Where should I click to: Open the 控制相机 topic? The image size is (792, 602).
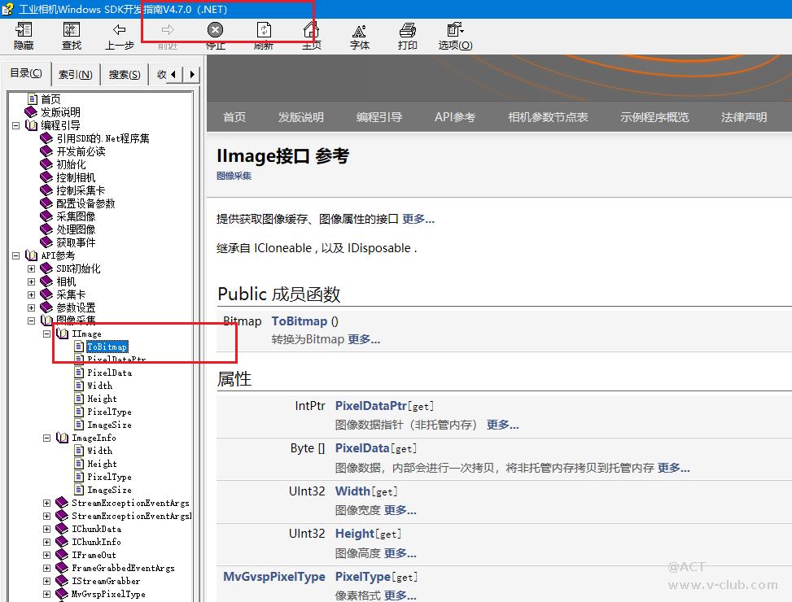(x=76, y=177)
